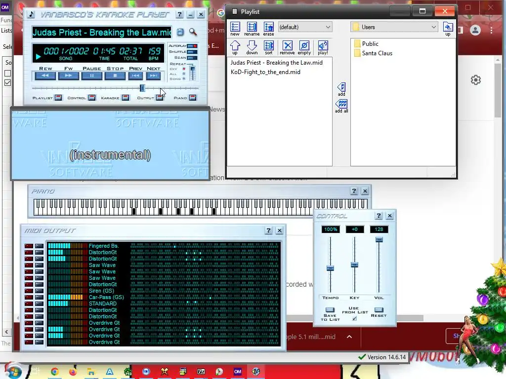Image resolution: width=506 pixels, height=379 pixels.
Task: Stop playback with the Stop button
Action: coord(115,76)
